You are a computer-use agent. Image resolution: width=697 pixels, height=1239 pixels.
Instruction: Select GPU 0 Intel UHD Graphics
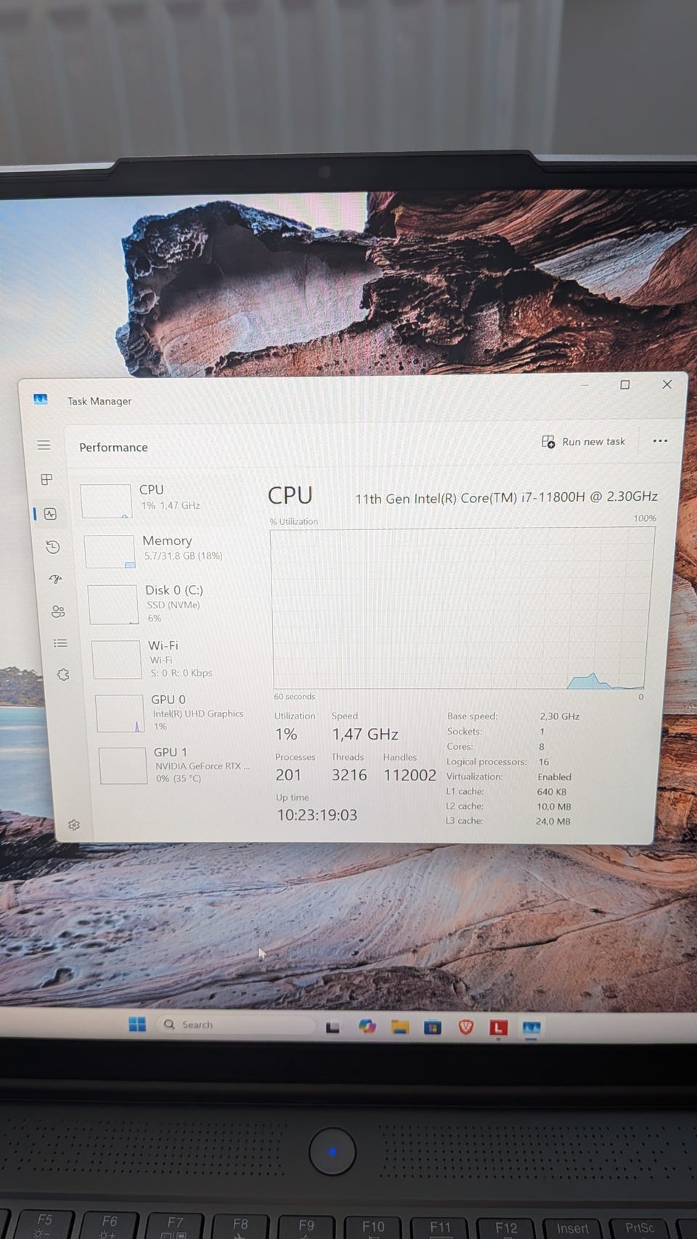coord(178,712)
